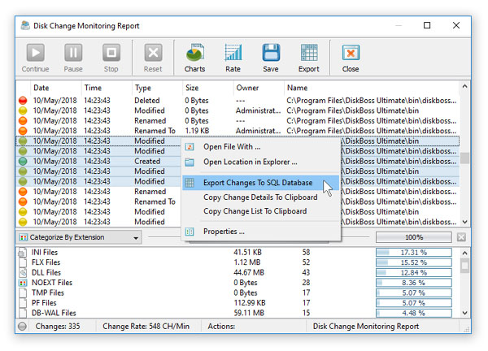This screenshot has width=488, height=351.
Task: Click the 4.48 % bar for DB-WAL Files
Action: pos(414,313)
